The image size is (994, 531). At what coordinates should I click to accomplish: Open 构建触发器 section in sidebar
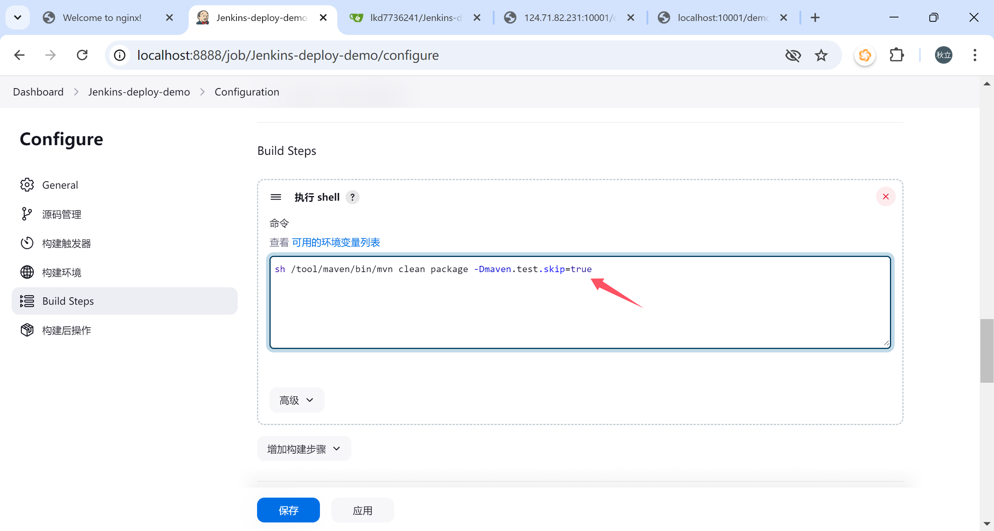pyautogui.click(x=66, y=243)
